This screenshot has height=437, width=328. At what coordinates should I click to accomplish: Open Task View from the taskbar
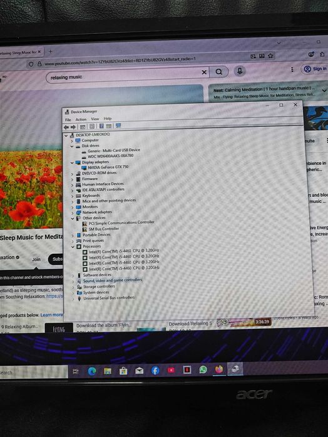click(x=76, y=371)
